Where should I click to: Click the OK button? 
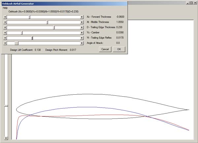(x=119, y=49)
